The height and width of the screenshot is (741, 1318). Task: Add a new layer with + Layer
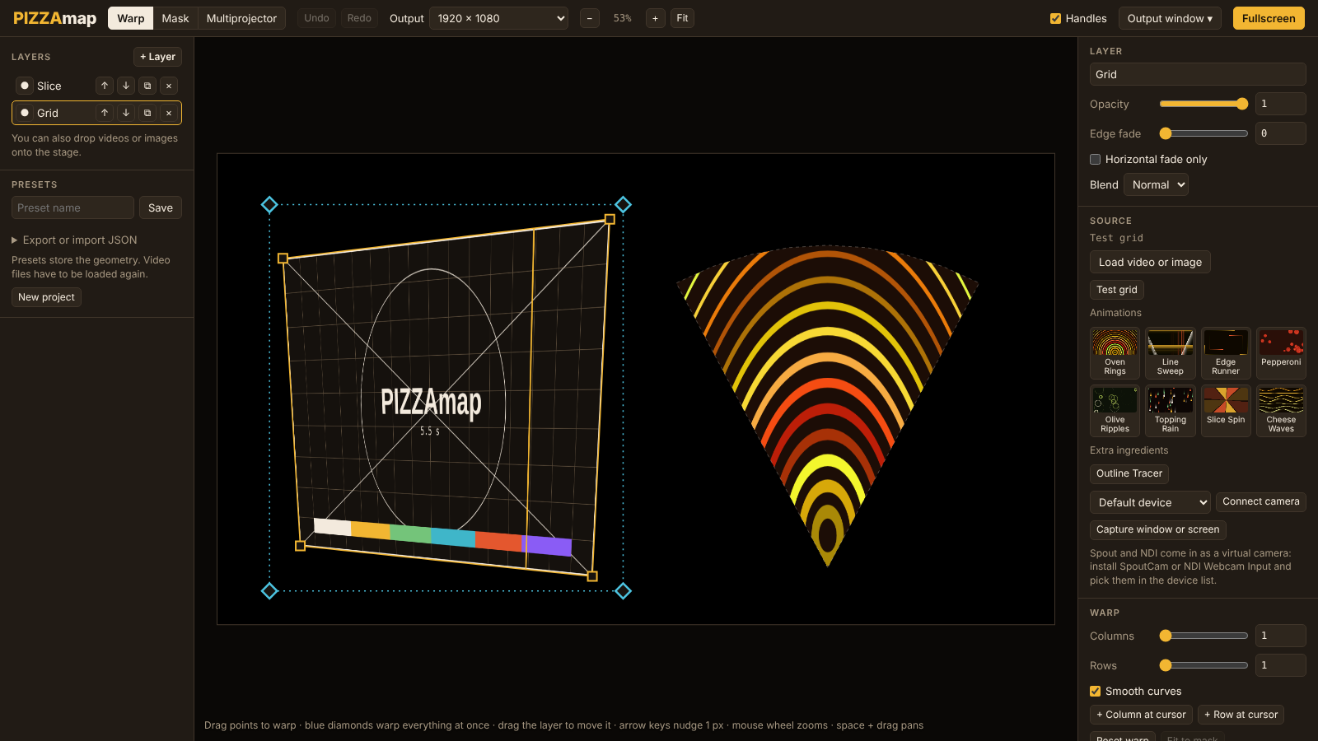(157, 57)
